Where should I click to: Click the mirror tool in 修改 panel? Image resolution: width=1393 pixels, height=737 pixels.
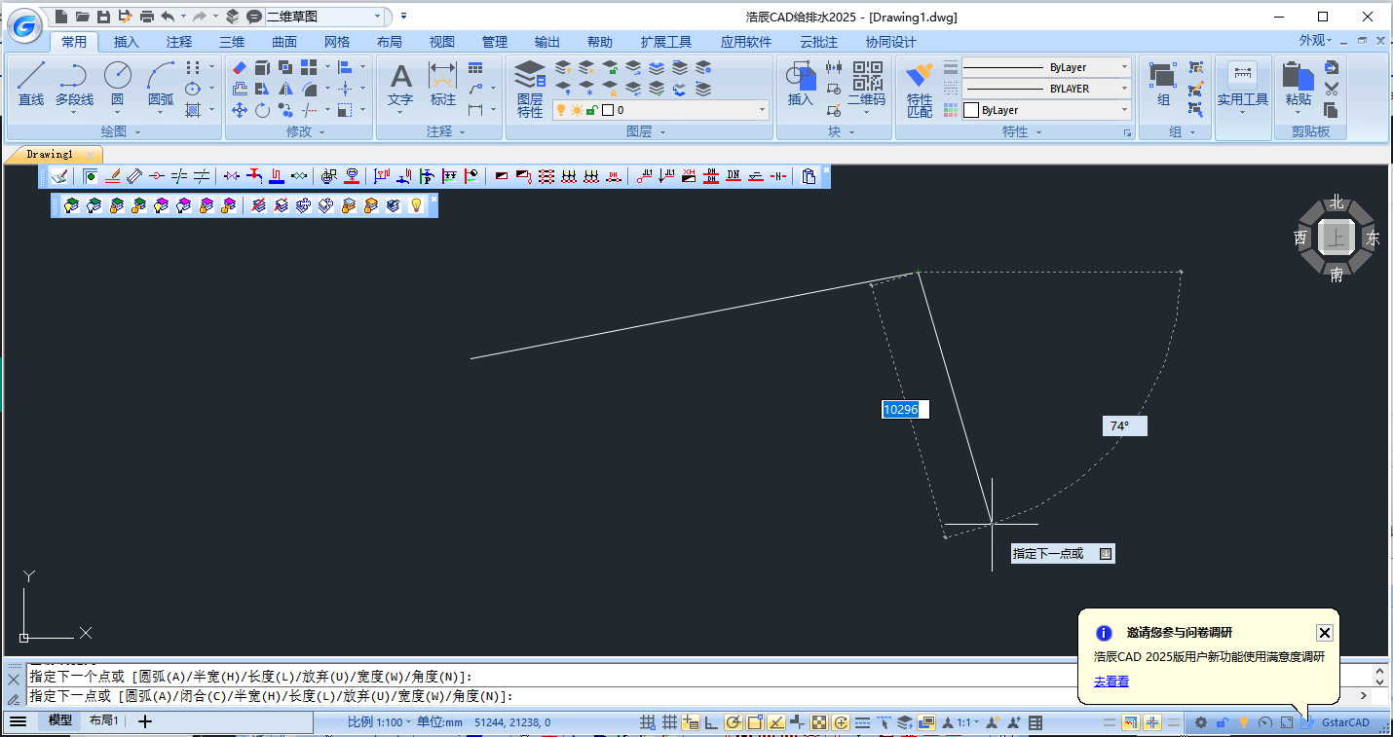(285, 89)
